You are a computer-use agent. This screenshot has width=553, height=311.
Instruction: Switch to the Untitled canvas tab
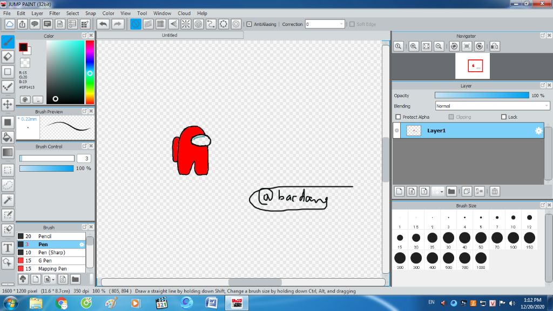coord(170,35)
